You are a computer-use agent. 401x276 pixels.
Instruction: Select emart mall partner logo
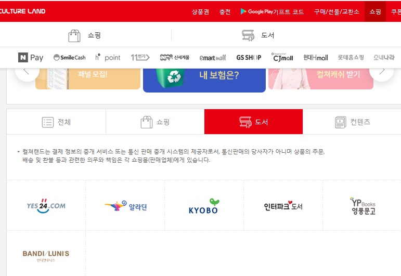pos(213,58)
